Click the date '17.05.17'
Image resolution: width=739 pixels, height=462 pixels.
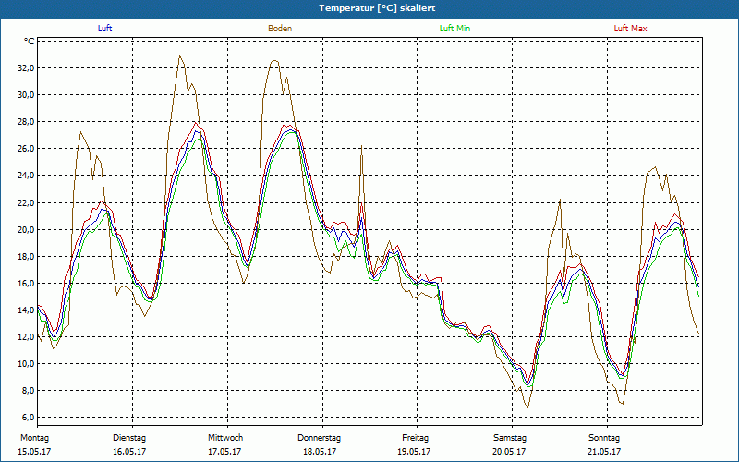coord(224,452)
